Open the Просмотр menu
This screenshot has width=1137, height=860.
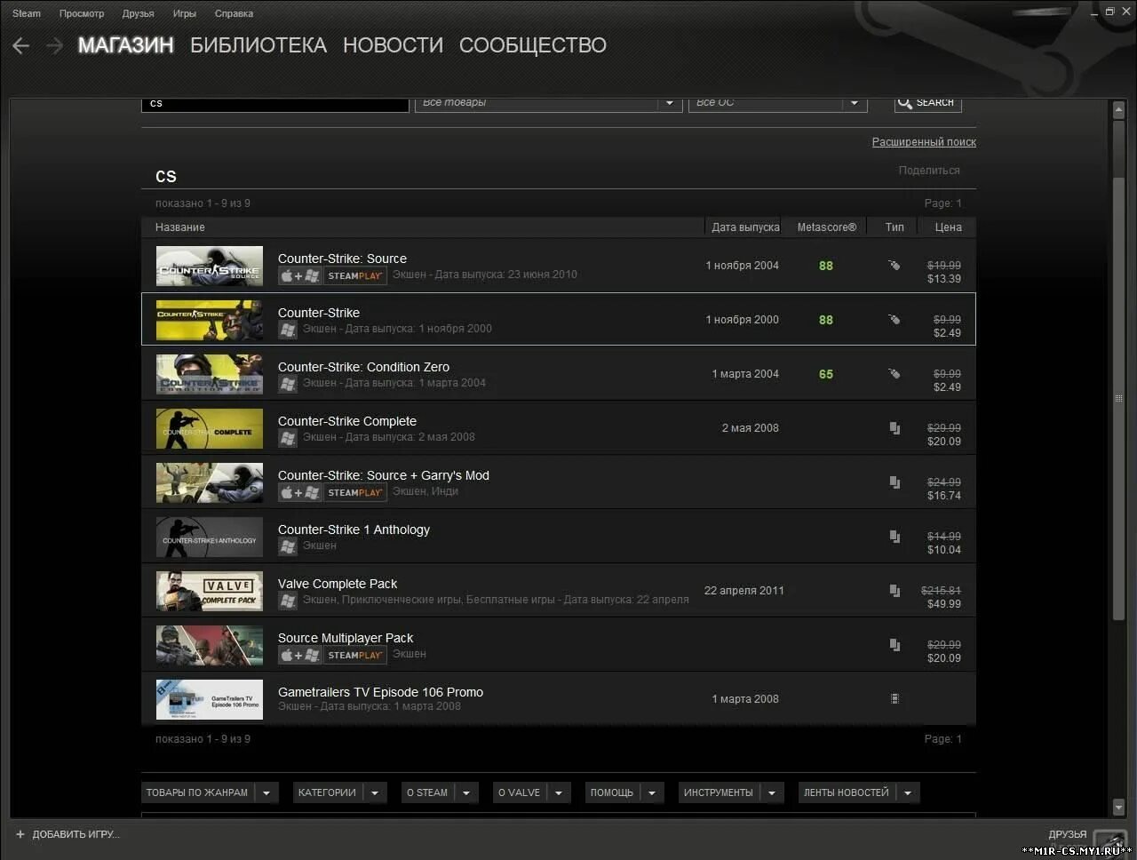tap(82, 13)
